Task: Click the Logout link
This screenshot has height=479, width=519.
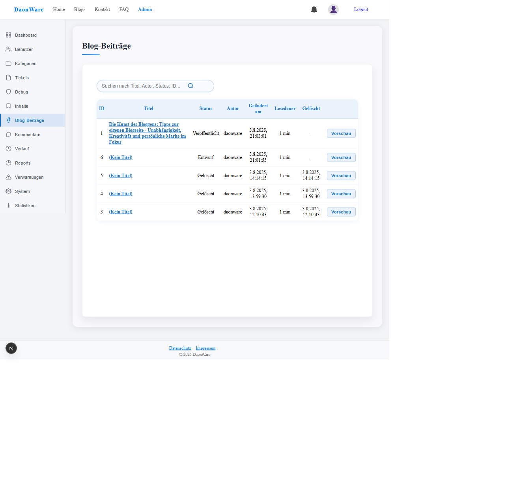Action: pyautogui.click(x=361, y=9)
